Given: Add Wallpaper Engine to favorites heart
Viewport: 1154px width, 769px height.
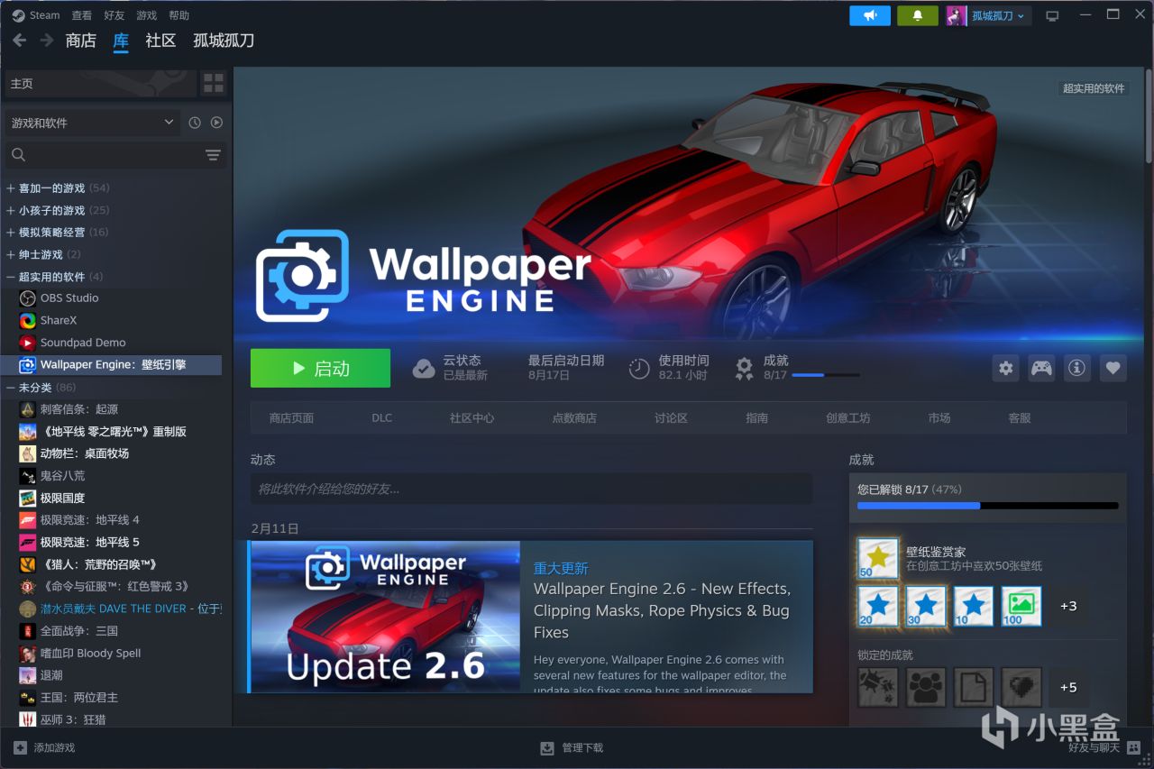Looking at the screenshot, I should (x=1113, y=368).
